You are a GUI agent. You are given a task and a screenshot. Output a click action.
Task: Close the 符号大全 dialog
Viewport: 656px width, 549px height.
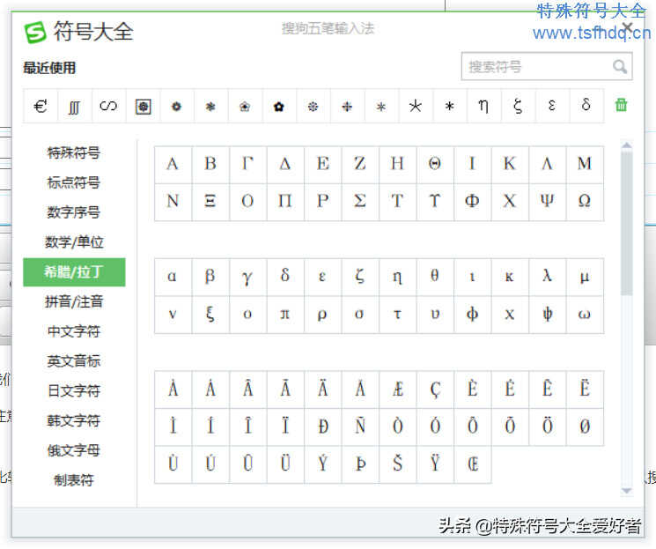coord(627,29)
